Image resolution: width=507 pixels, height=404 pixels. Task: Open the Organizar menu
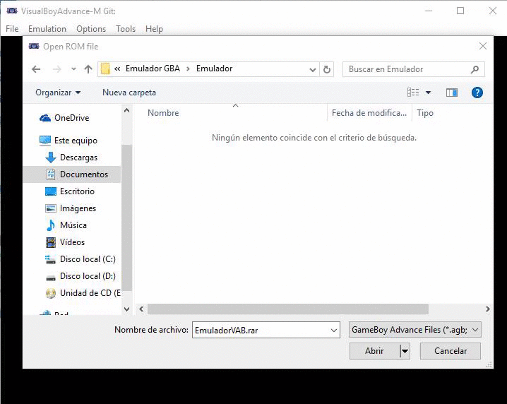point(58,93)
